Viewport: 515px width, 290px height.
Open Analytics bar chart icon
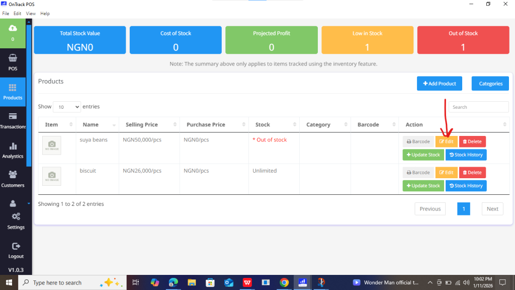[13, 147]
